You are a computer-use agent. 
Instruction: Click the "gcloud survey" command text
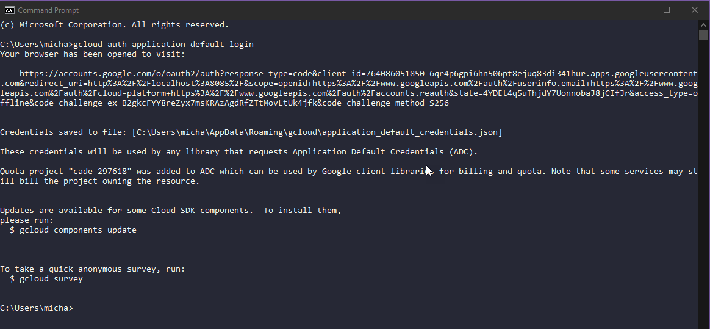(x=51, y=279)
